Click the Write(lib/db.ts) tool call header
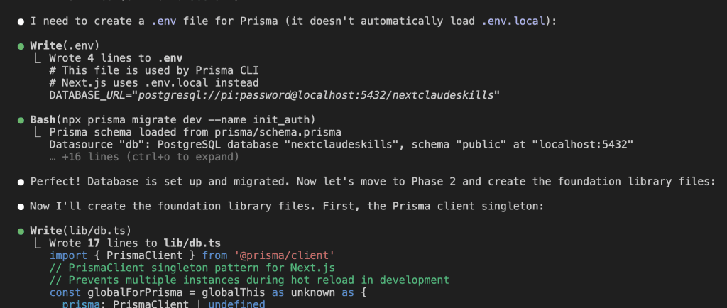727x308 pixels. point(80,231)
